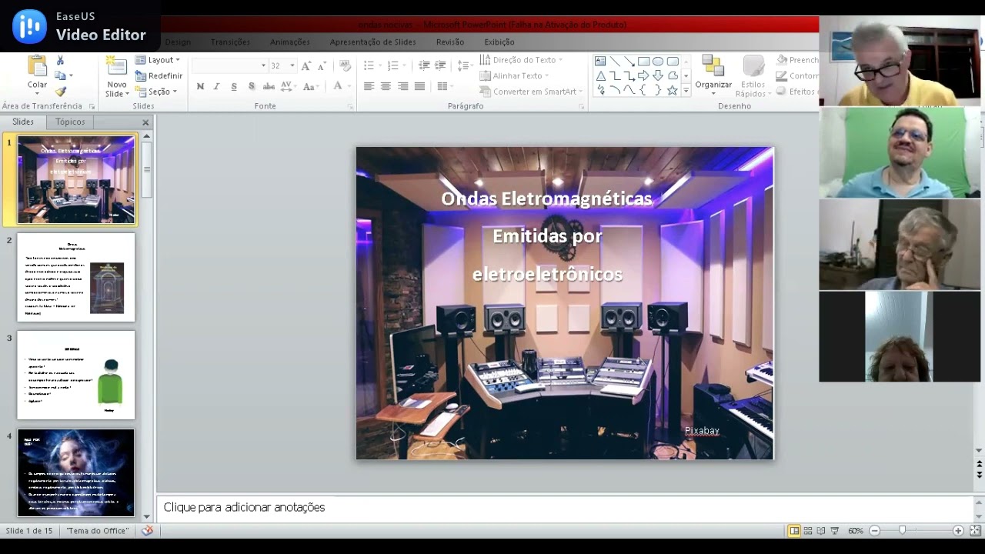Click the zoom in plus button
This screenshot has height=554, width=985.
click(958, 530)
